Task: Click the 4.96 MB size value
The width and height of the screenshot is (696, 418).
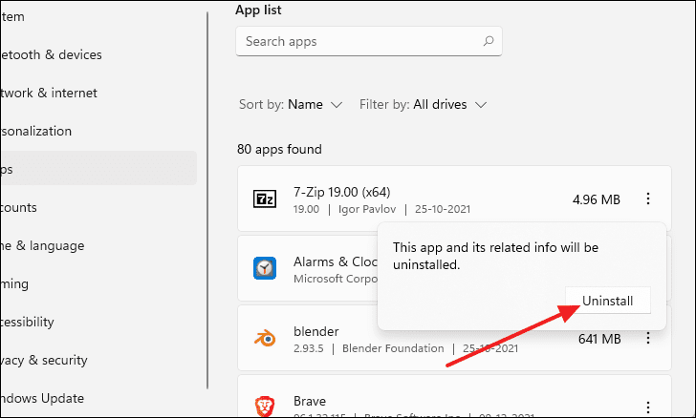Action: click(597, 199)
